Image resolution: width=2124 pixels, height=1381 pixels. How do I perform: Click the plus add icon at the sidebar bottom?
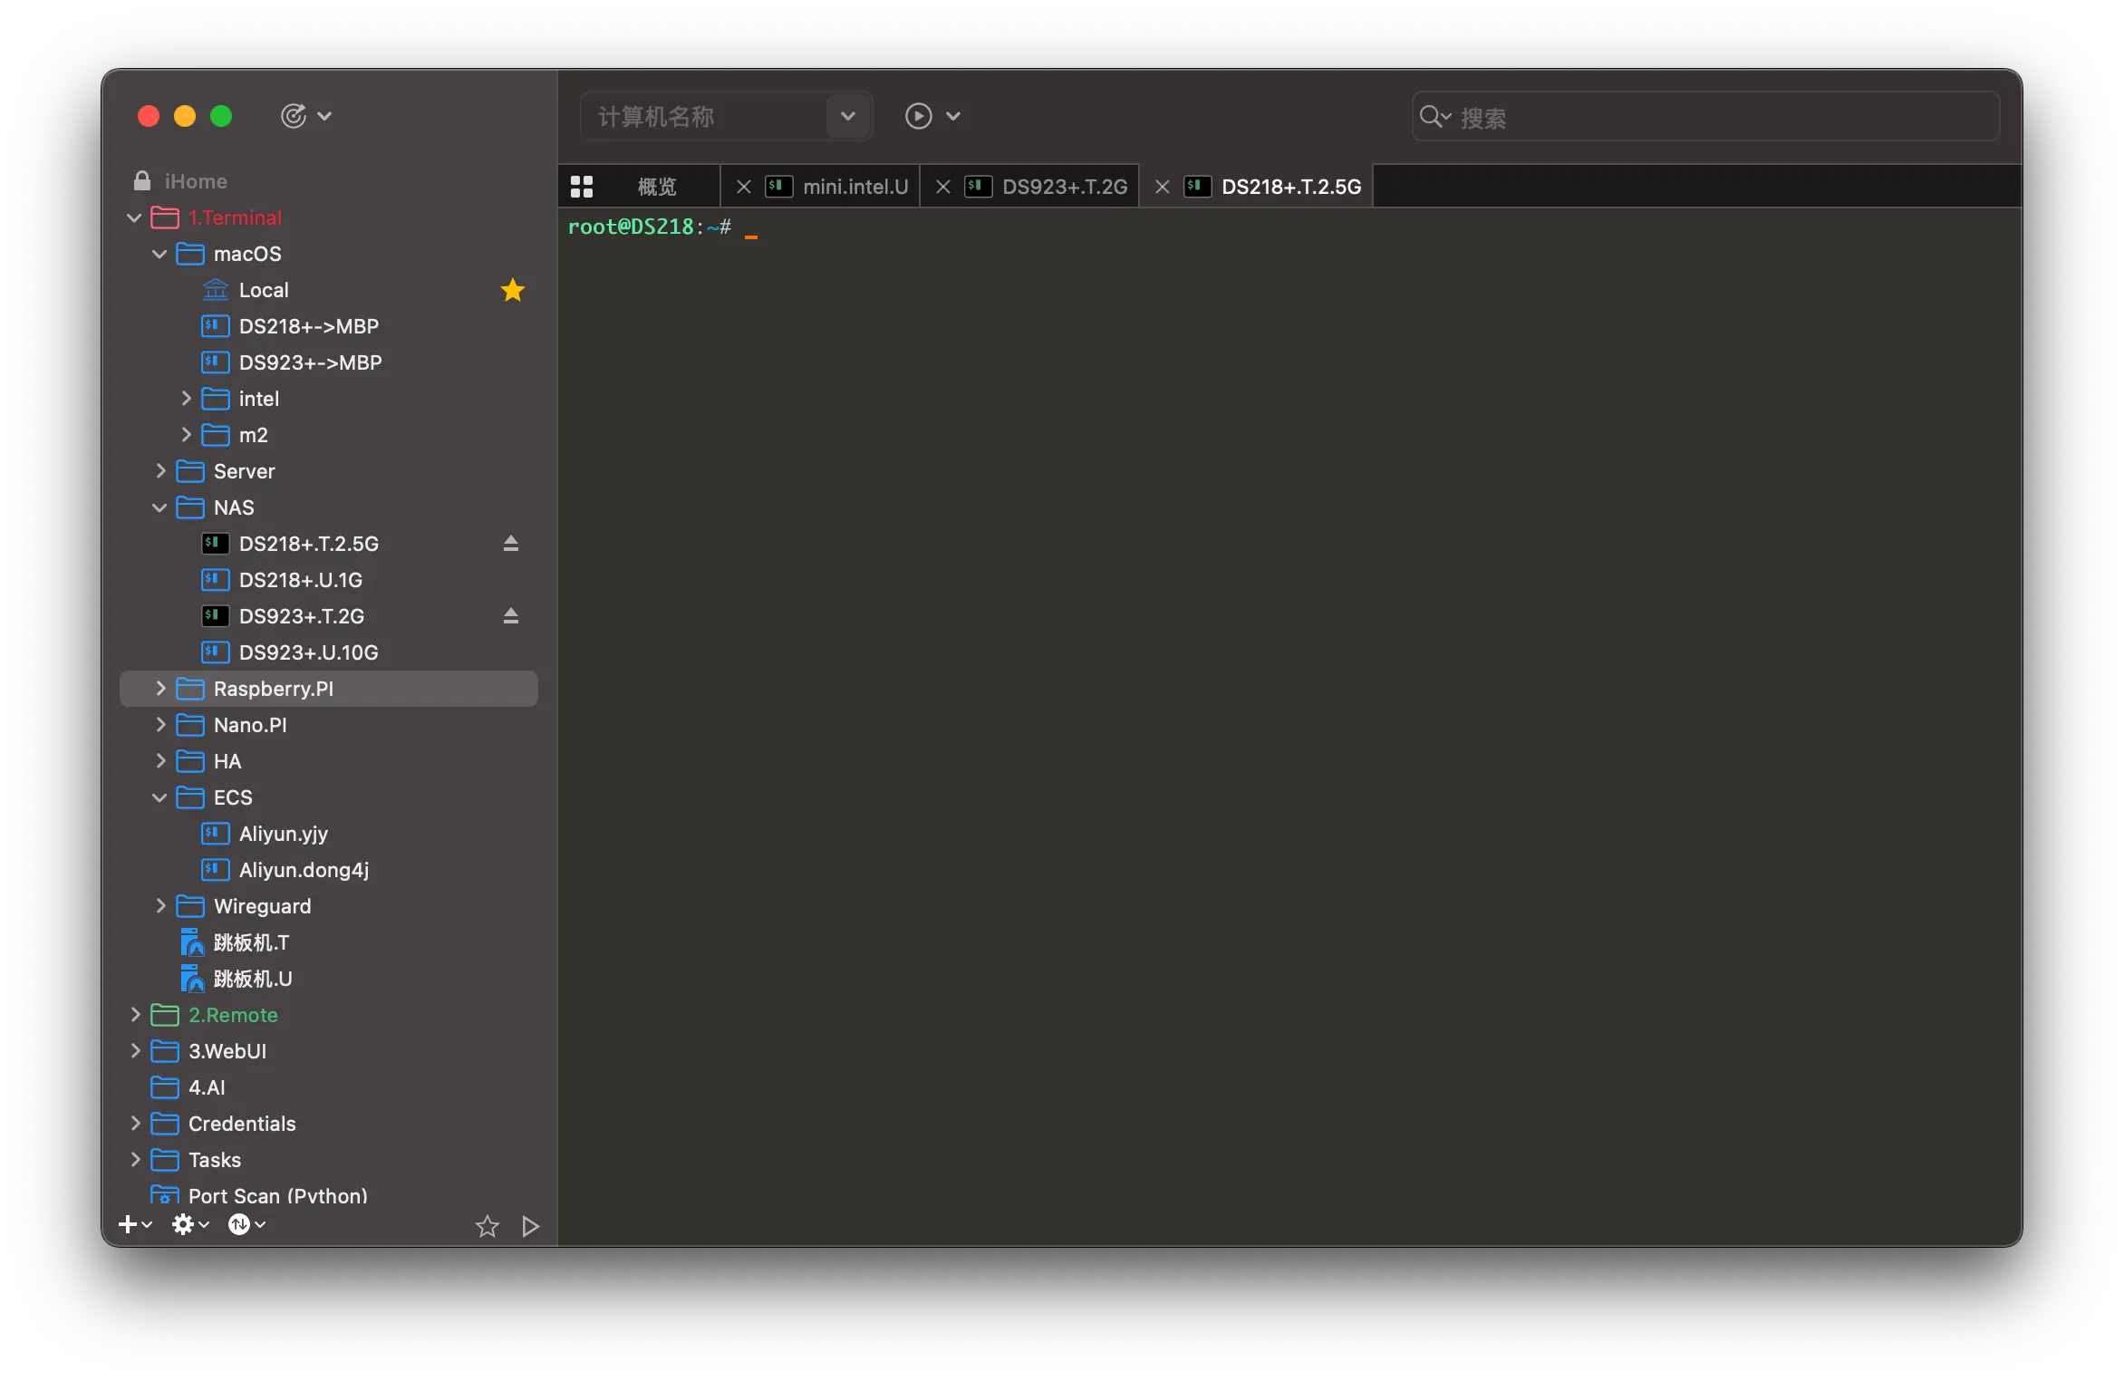pyautogui.click(x=129, y=1225)
